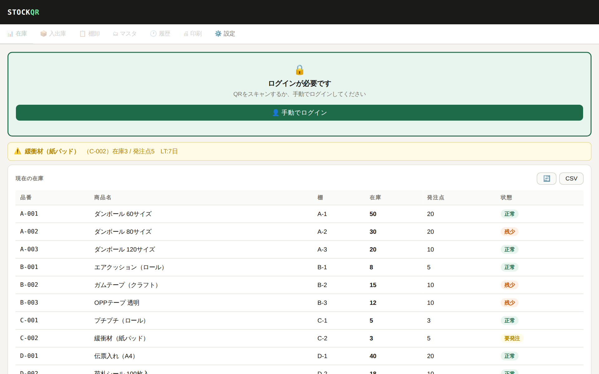
Task: Click 要発注 status badge for C-002
Action: (x=512, y=338)
